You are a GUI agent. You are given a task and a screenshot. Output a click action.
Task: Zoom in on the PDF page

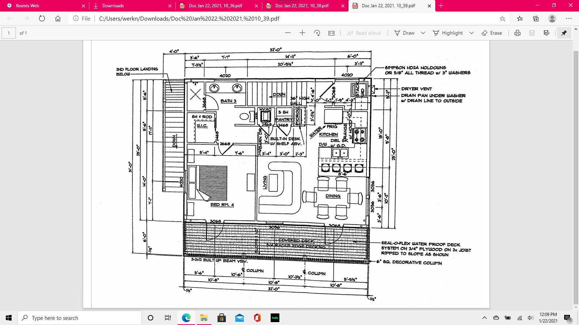(x=302, y=33)
